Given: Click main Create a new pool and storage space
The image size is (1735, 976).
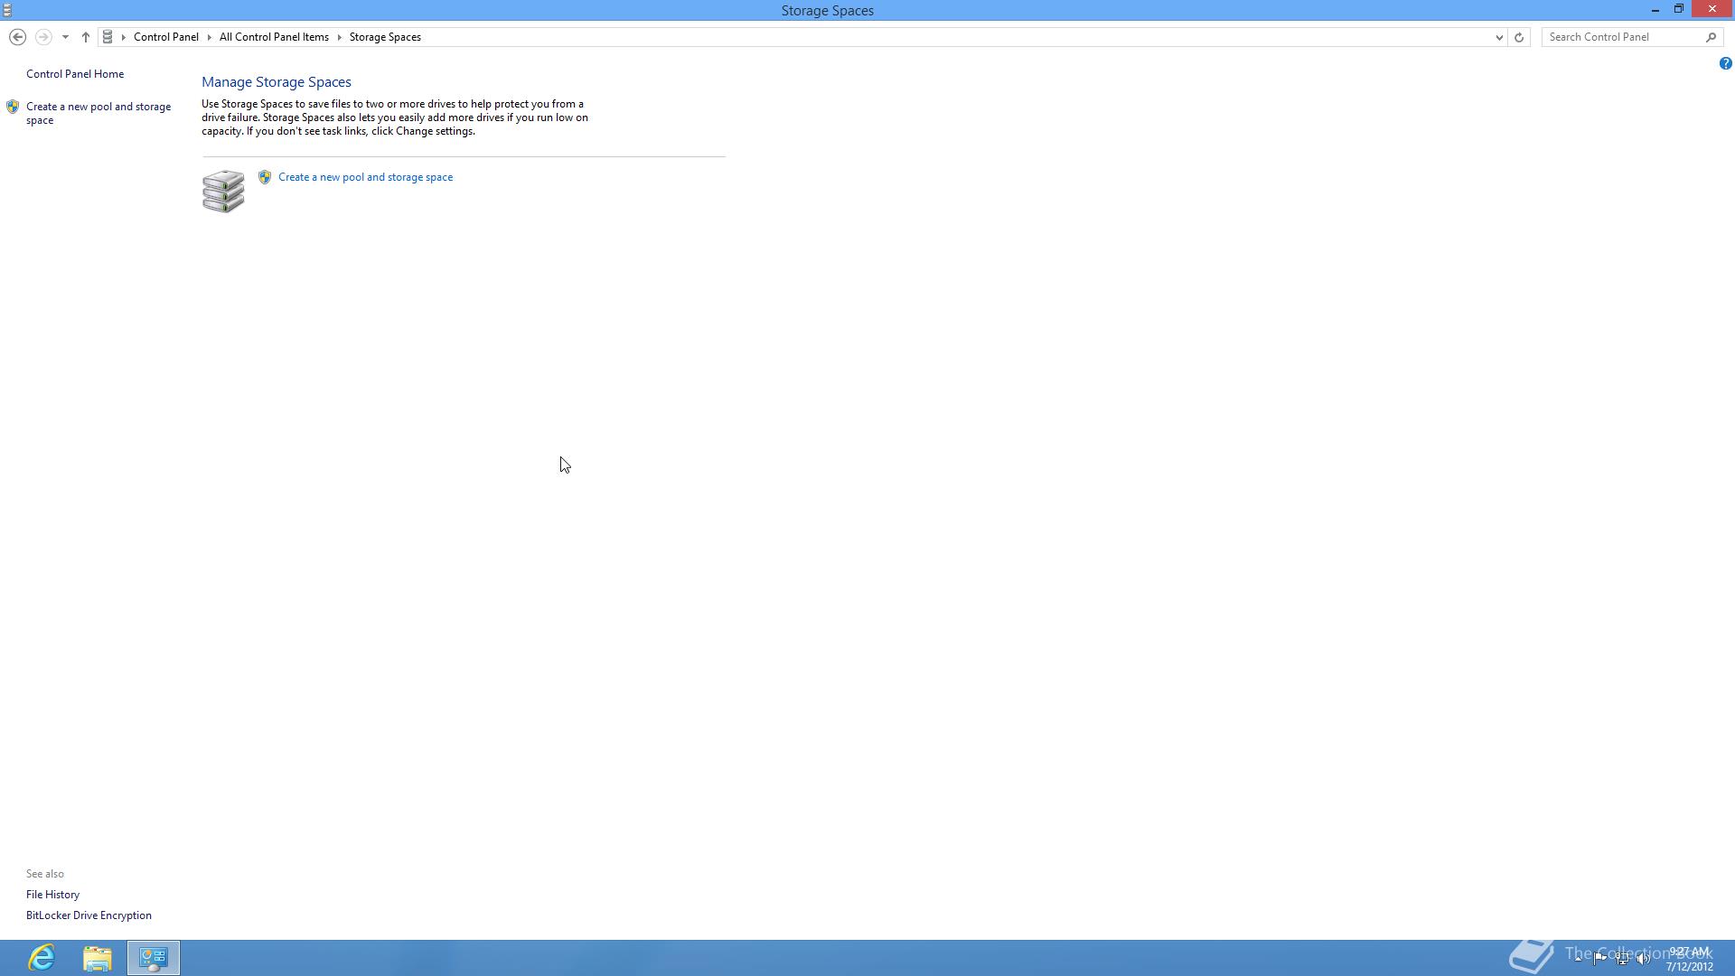Looking at the screenshot, I should pyautogui.click(x=366, y=177).
